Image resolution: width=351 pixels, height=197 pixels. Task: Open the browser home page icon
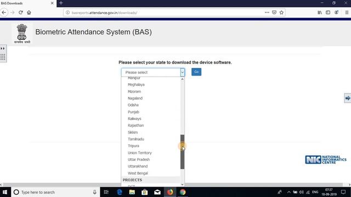pyautogui.click(x=29, y=13)
